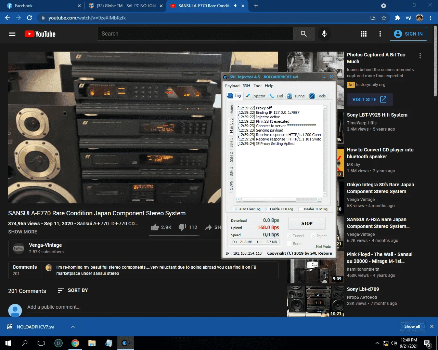438x350 pixels.
Task: Open Payload menu in SVL Injector
Action: click(x=232, y=86)
